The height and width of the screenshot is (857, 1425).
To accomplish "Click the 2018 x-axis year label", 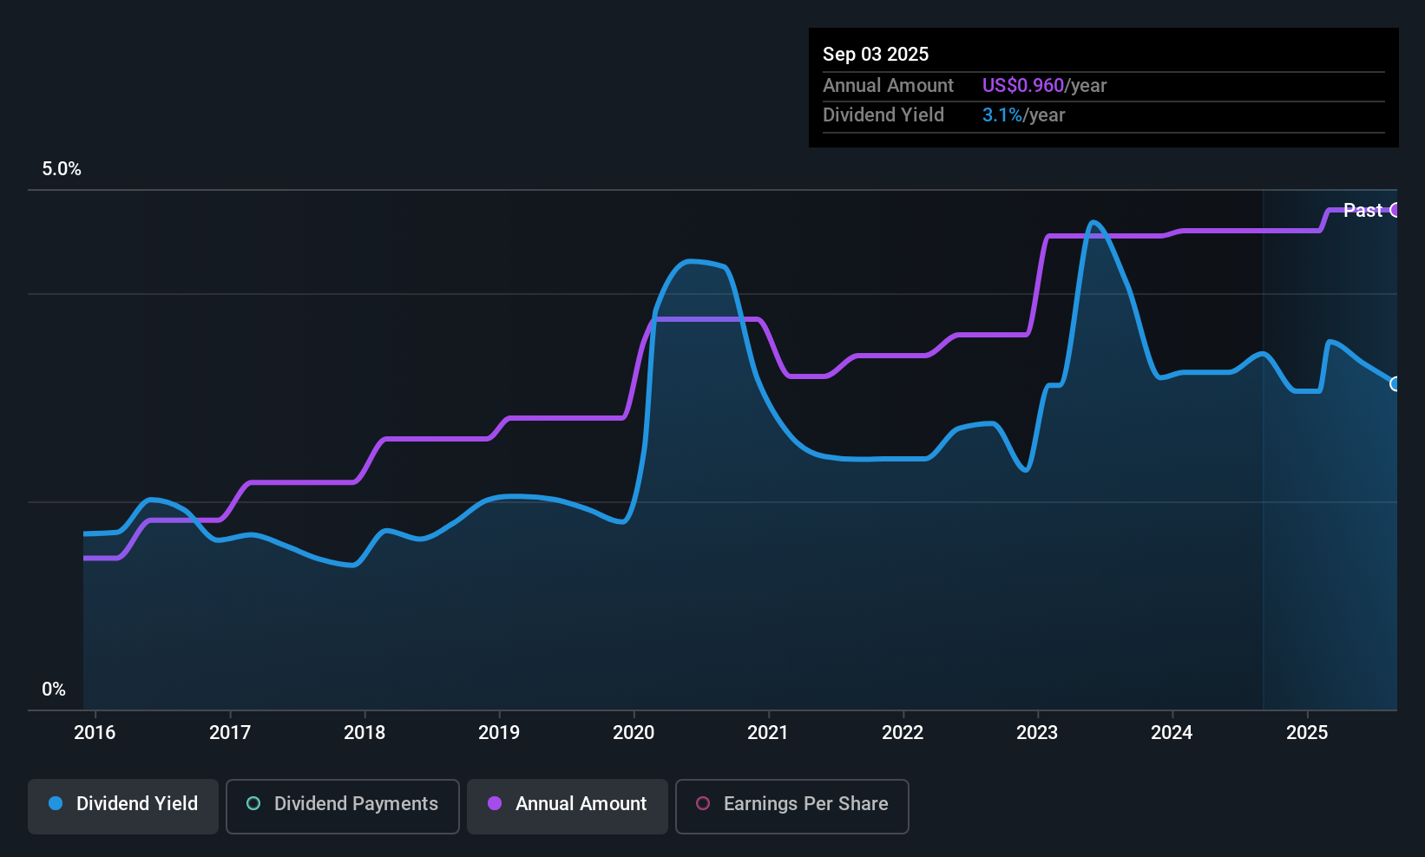I will coord(364,733).
